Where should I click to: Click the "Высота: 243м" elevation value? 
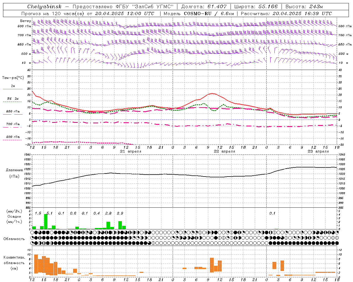[304, 7]
